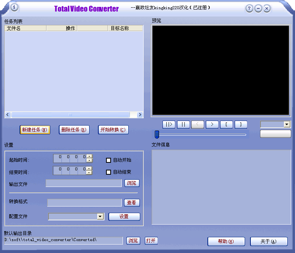Browse for 输出文件 with 浏览 button
This screenshot has height=253, width=295.
132,183
